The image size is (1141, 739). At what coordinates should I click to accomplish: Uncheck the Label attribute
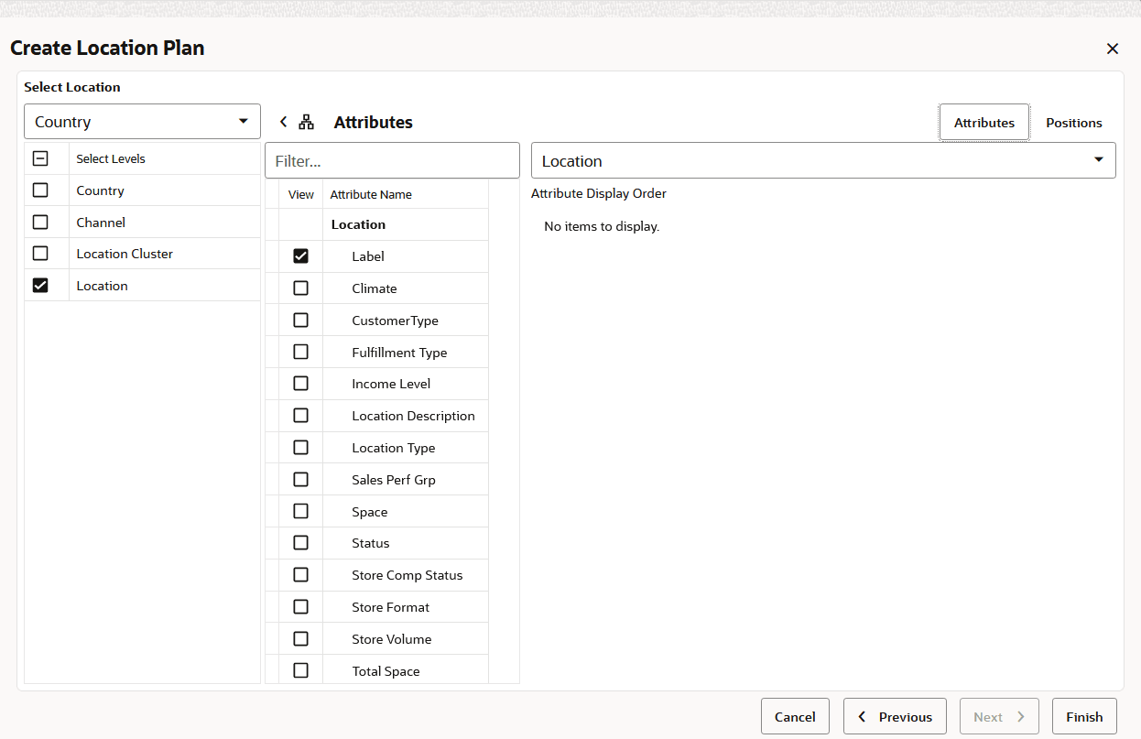click(301, 255)
